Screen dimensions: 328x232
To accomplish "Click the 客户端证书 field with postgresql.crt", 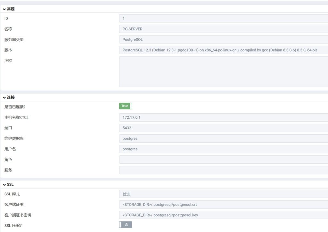I will click(x=223, y=205).
